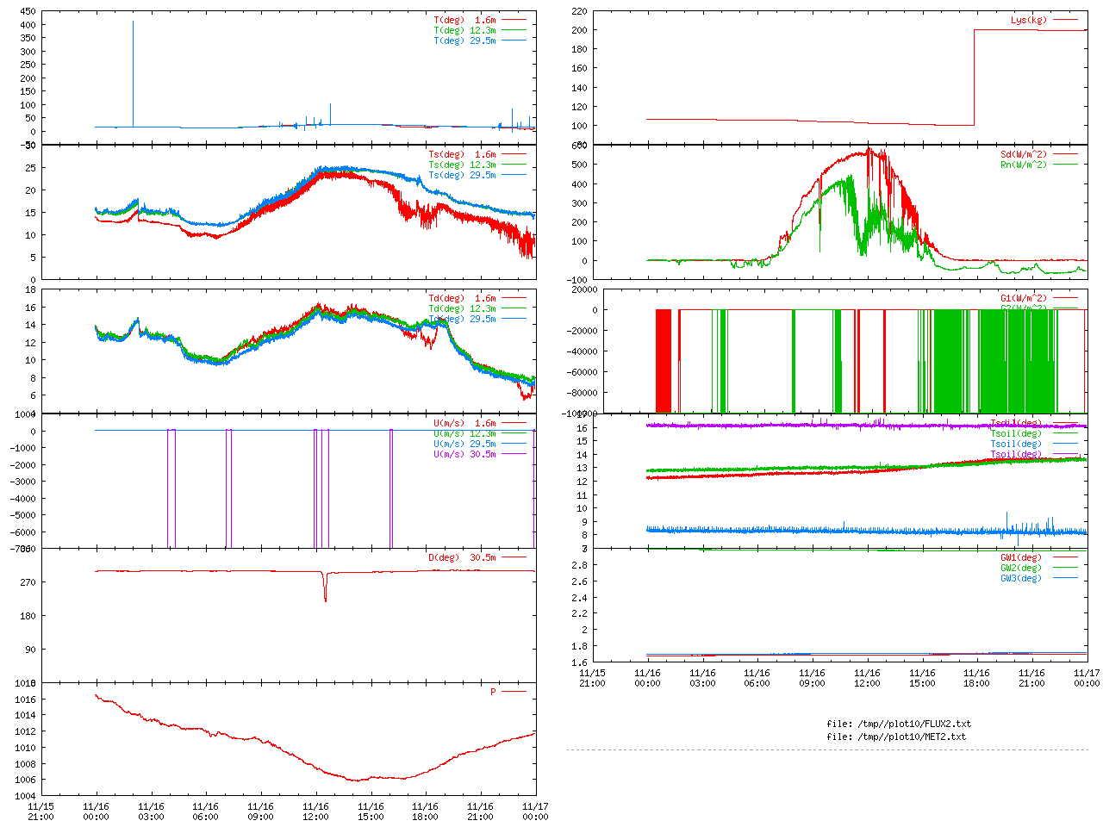Click the '2.8' axis value in GW plot
The image size is (1103, 827).
580,565
